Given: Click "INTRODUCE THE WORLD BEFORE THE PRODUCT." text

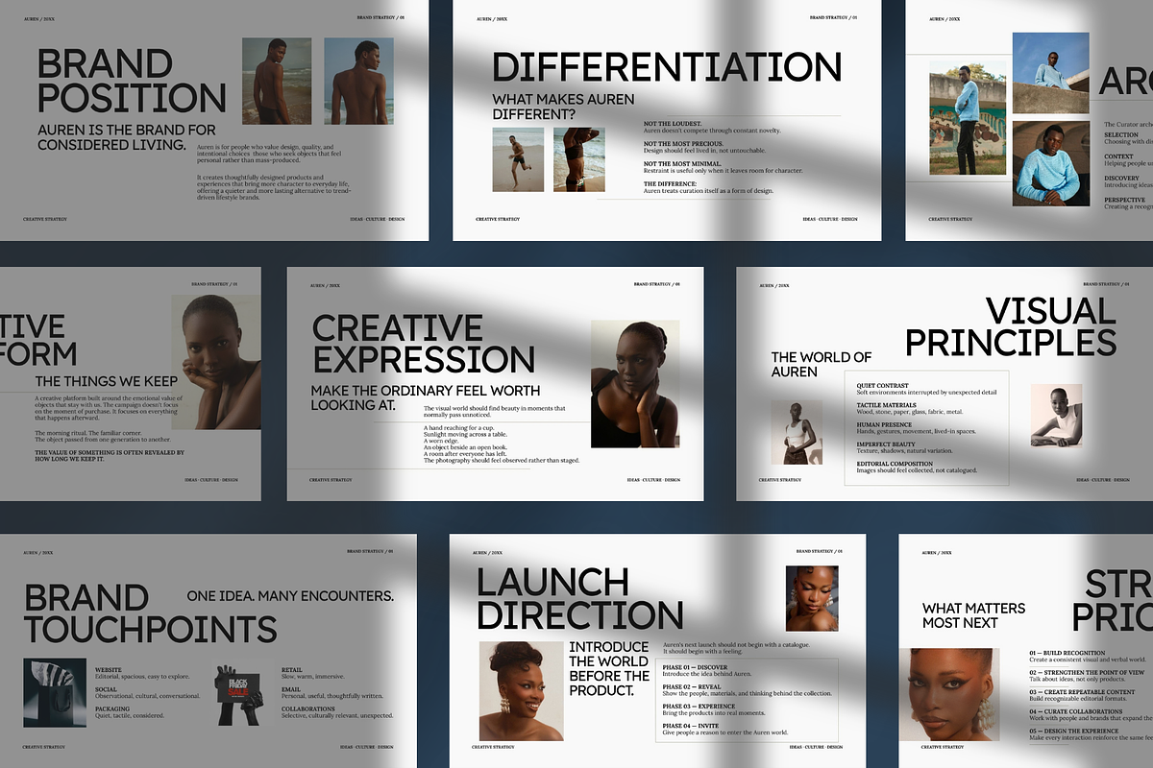Looking at the screenshot, I should pos(609,668).
